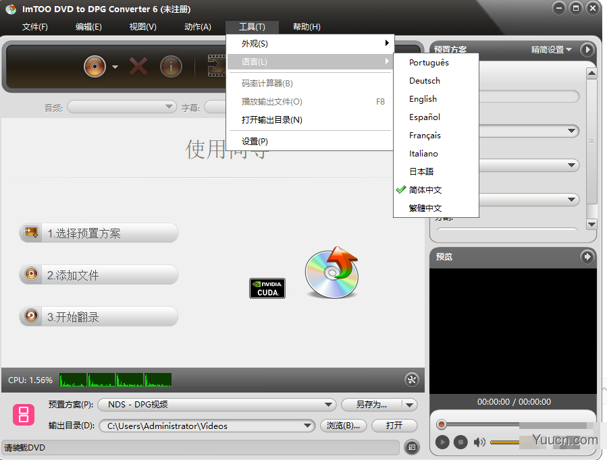Switch language to 繁體中文
The height and width of the screenshot is (460, 607).
[x=436, y=208]
